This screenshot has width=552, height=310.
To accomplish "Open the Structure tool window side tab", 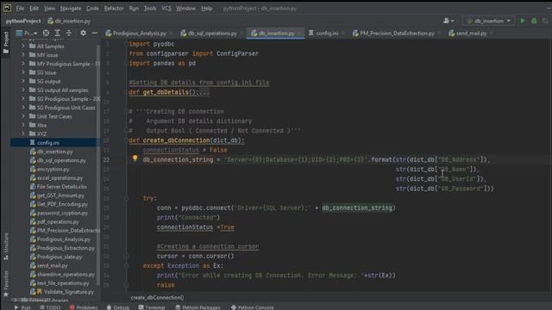I will tap(6, 246).
